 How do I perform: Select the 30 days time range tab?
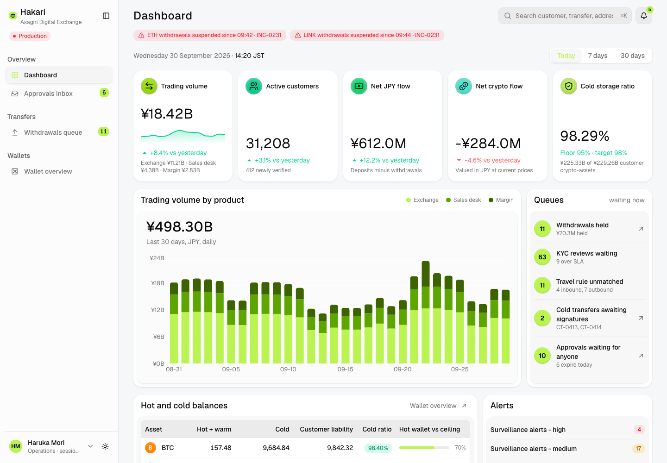pyautogui.click(x=632, y=56)
